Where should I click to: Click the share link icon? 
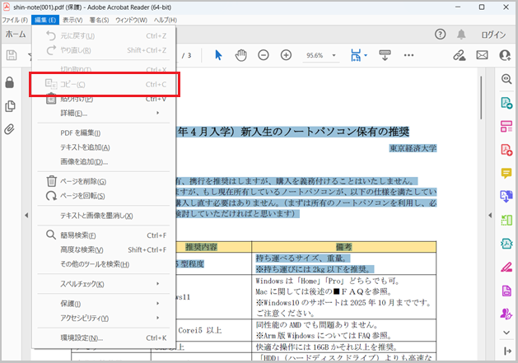click(x=460, y=55)
